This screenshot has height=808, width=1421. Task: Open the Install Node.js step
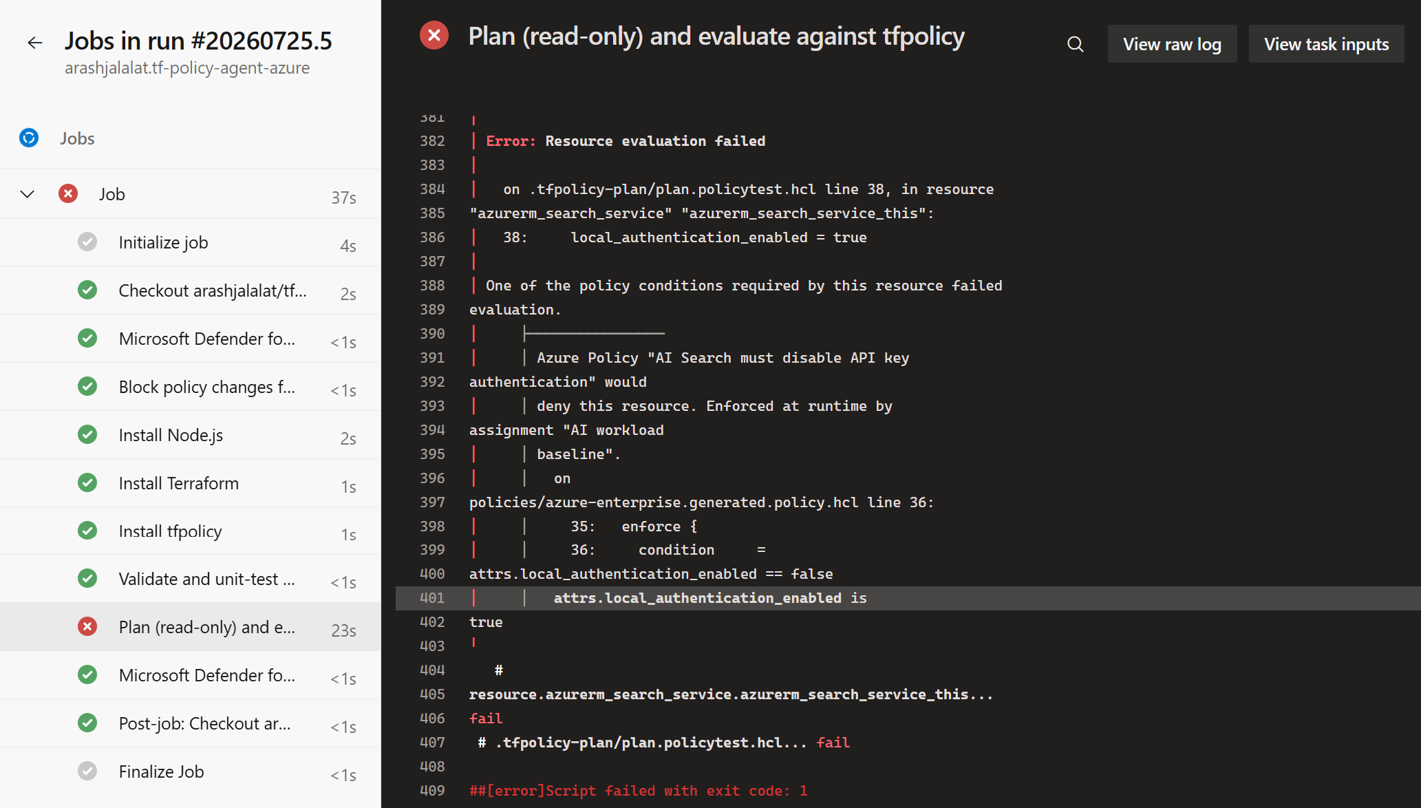[191, 435]
